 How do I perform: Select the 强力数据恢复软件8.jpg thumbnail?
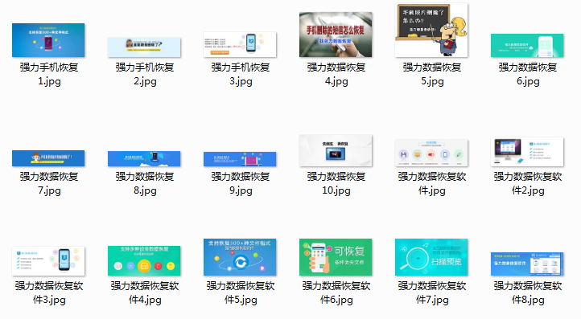[527, 264]
